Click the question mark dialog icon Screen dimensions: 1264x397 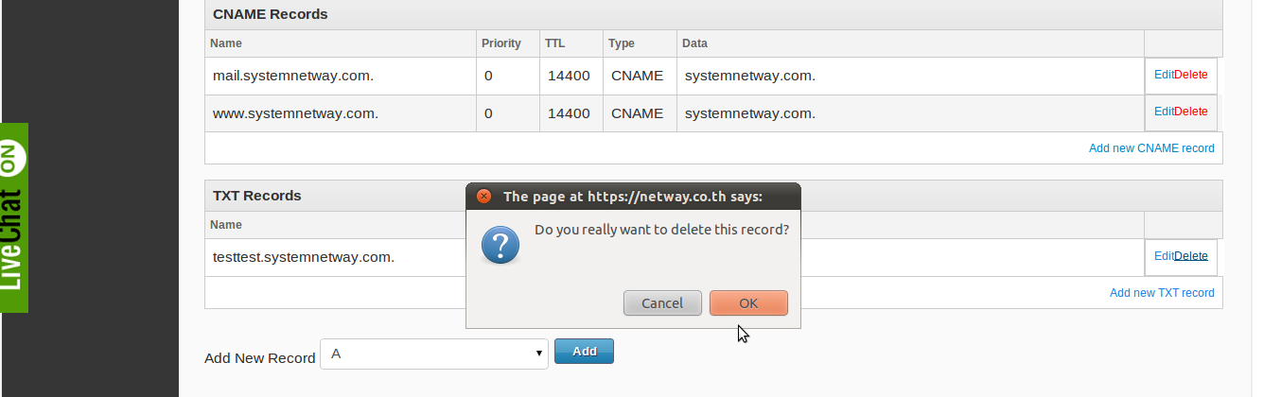pyautogui.click(x=500, y=244)
